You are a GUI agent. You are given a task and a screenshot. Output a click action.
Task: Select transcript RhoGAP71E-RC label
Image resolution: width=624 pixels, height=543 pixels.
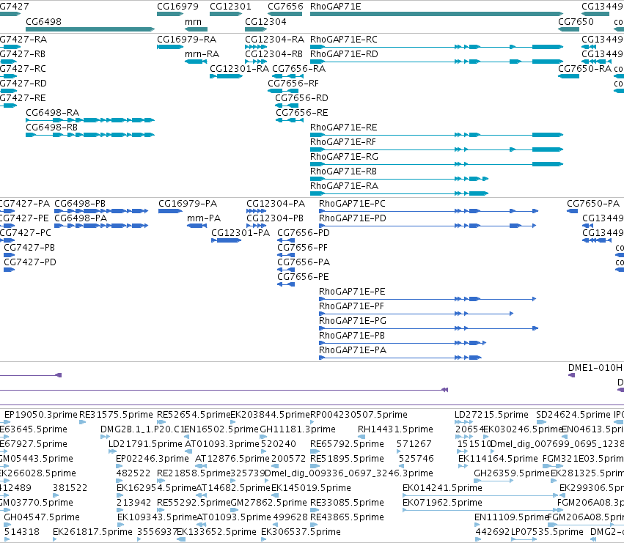coord(344,40)
